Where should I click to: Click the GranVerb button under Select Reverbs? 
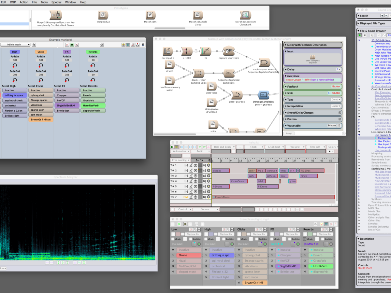93,101
